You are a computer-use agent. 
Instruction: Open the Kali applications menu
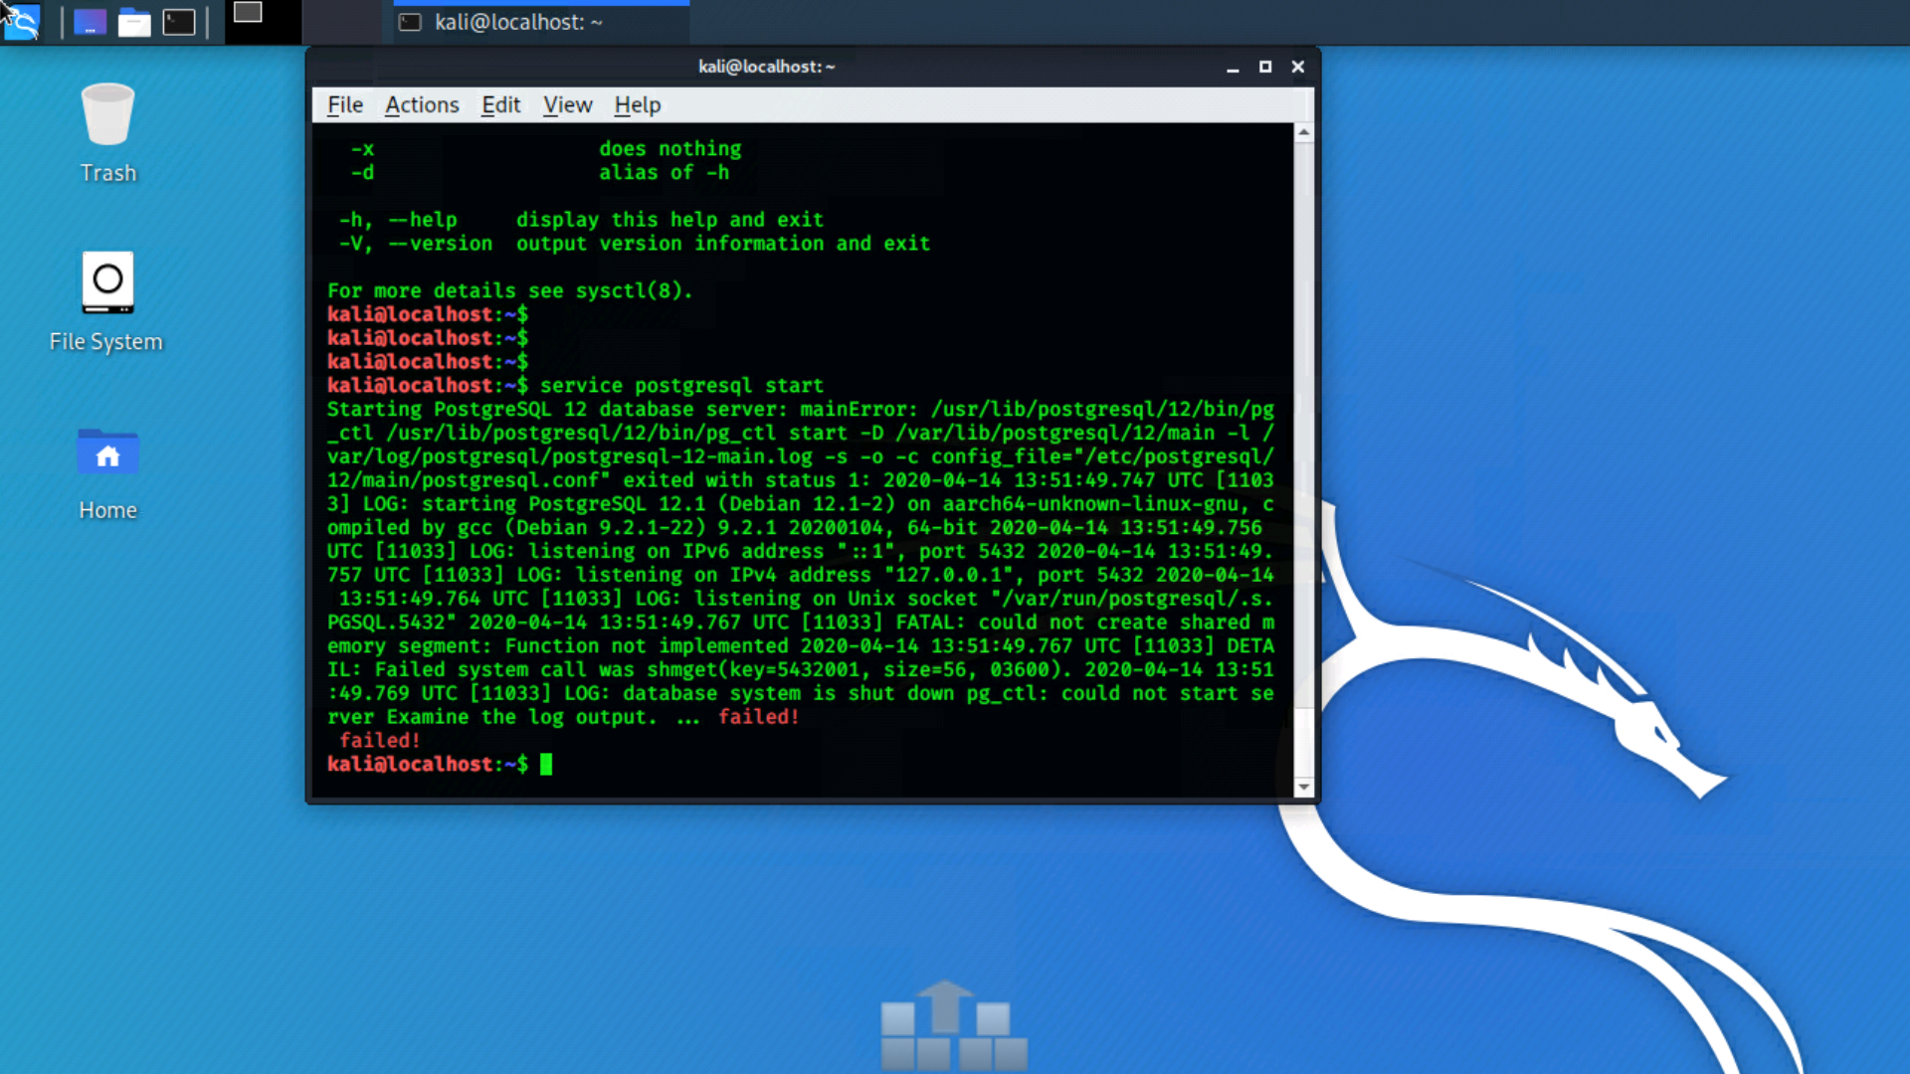(x=22, y=21)
